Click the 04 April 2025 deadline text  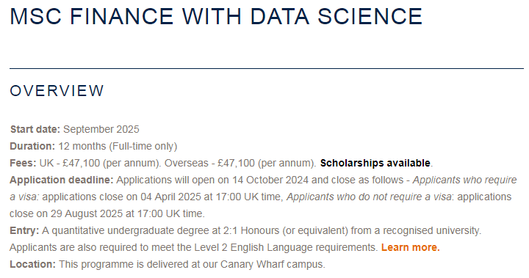point(170,197)
